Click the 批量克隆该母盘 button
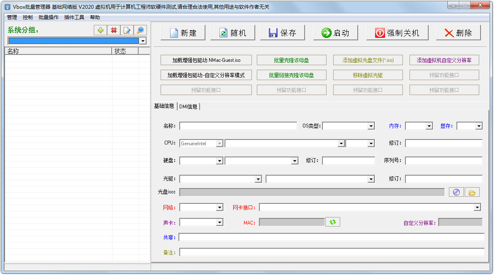This screenshot has width=495, height=276. tap(291, 60)
